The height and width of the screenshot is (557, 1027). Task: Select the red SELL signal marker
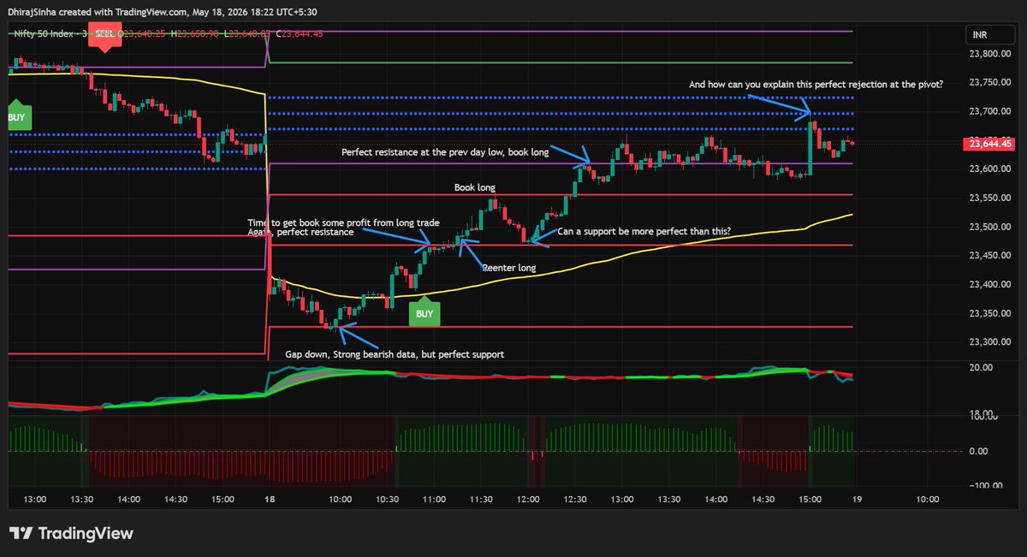click(104, 37)
